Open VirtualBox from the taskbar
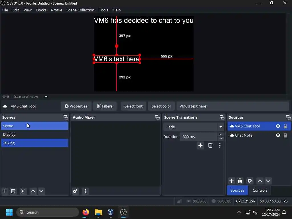The image size is (292, 219). [x=111, y=212]
